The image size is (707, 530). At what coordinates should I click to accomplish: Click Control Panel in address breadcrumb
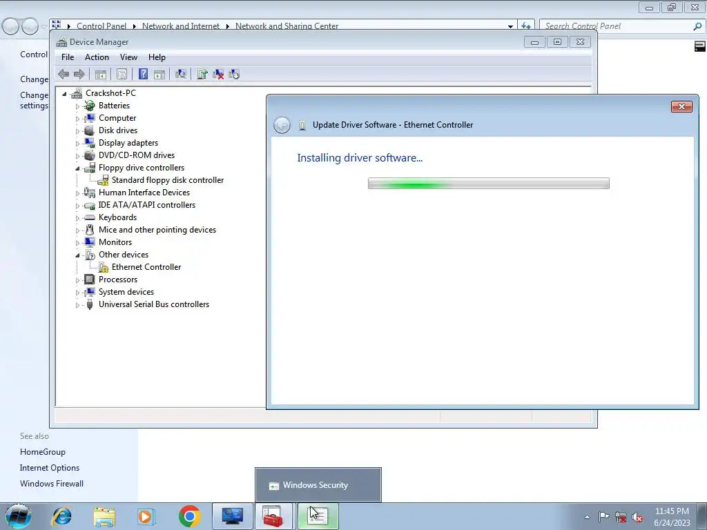pyautogui.click(x=101, y=26)
